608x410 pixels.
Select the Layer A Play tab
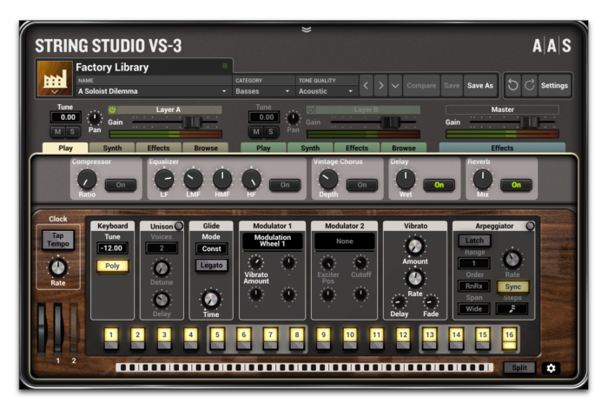pyautogui.click(x=65, y=148)
